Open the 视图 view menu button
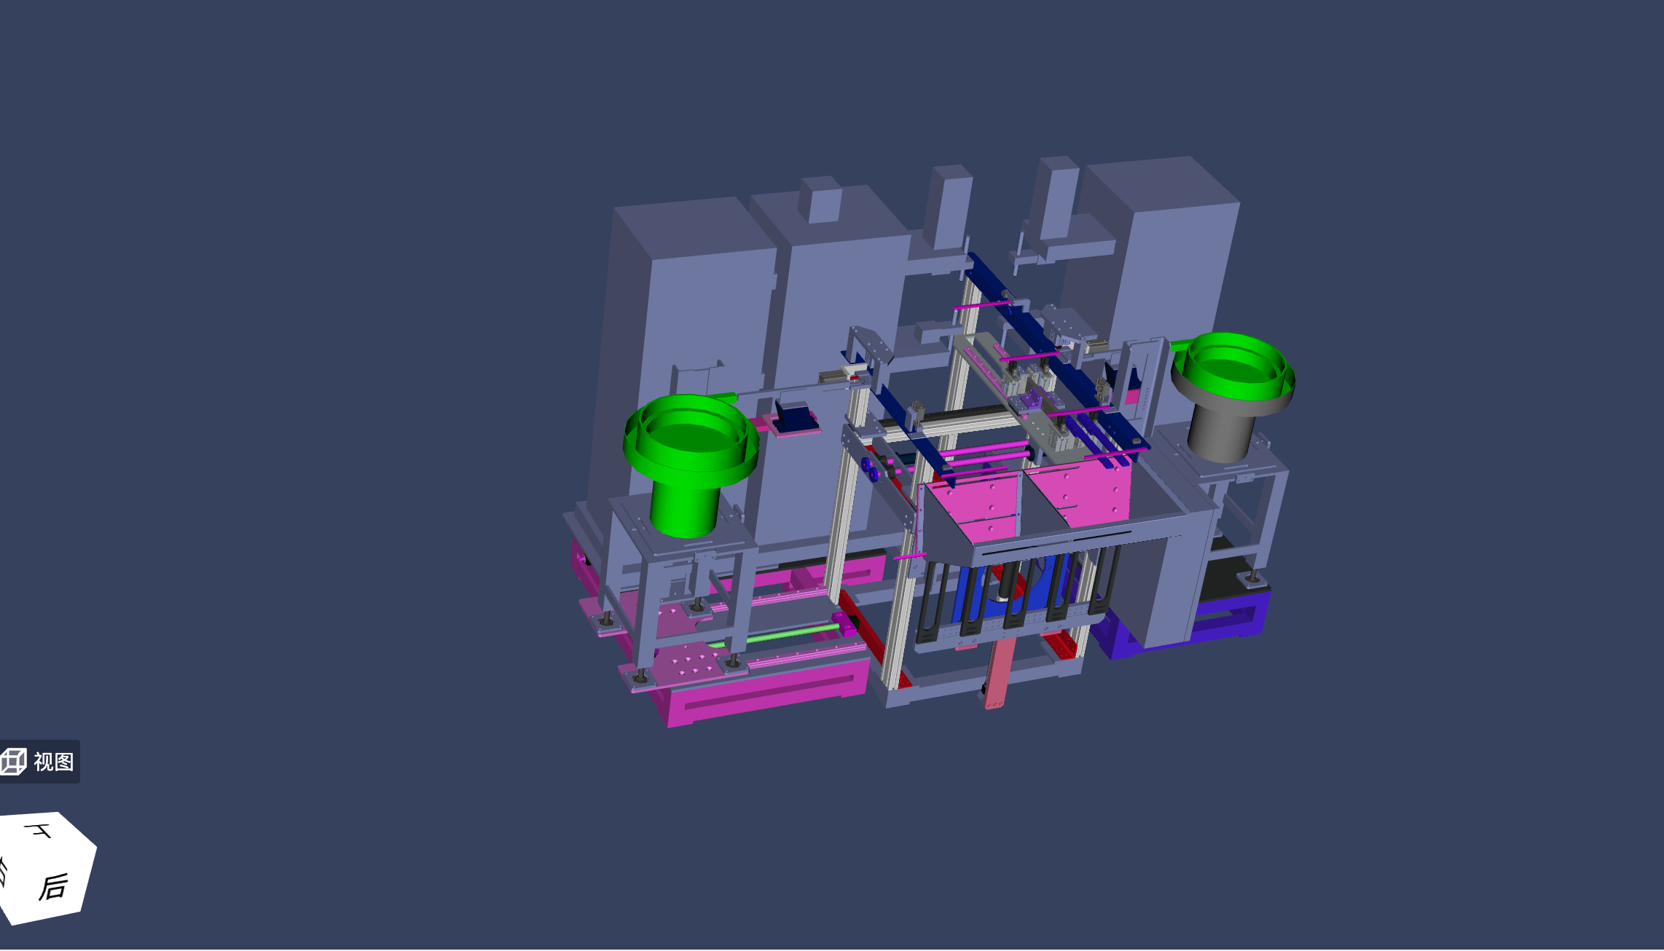 click(39, 762)
